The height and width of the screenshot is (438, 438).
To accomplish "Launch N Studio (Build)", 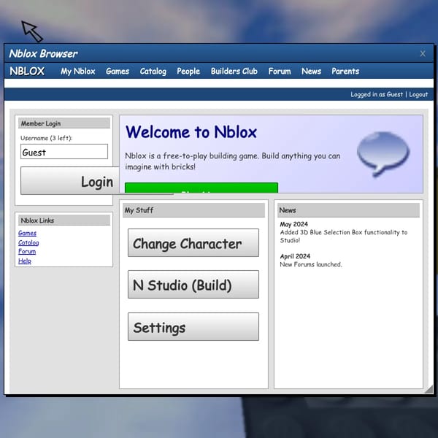I will (x=193, y=285).
